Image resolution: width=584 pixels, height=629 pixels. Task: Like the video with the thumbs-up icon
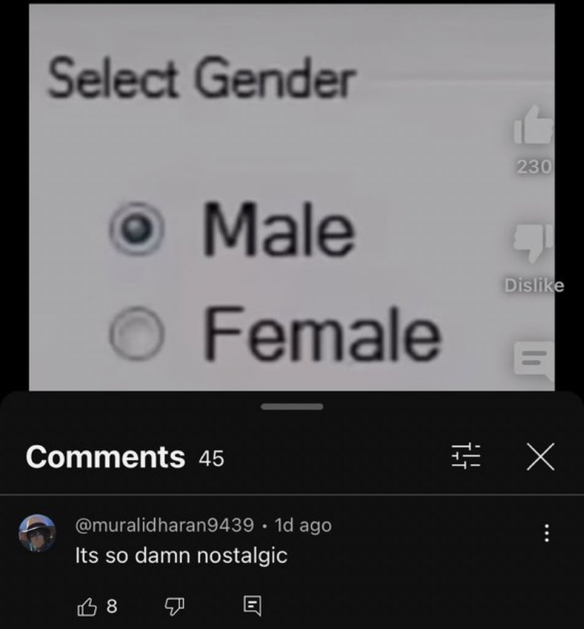534,124
